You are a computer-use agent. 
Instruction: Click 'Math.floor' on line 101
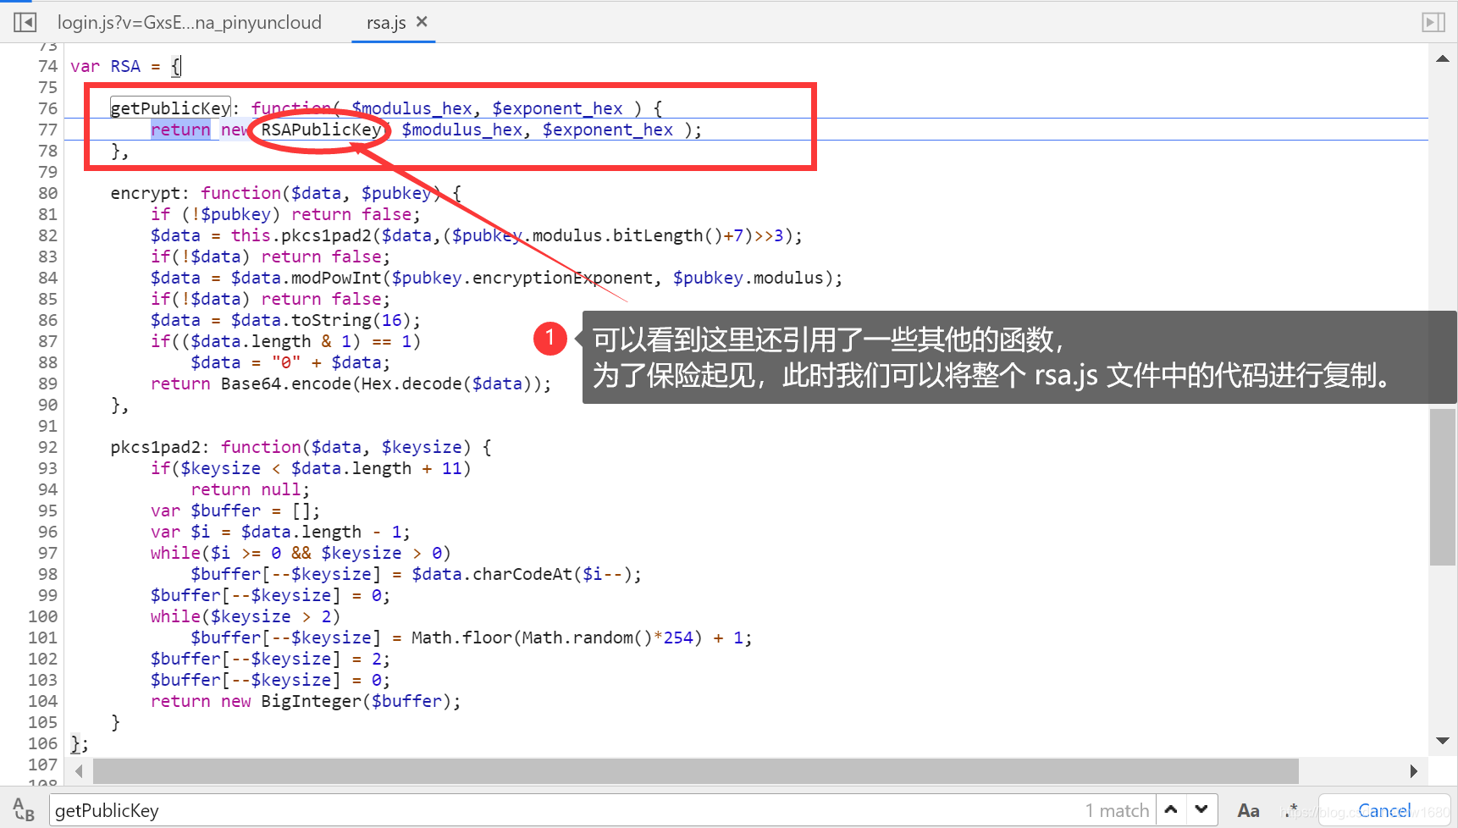pos(461,638)
